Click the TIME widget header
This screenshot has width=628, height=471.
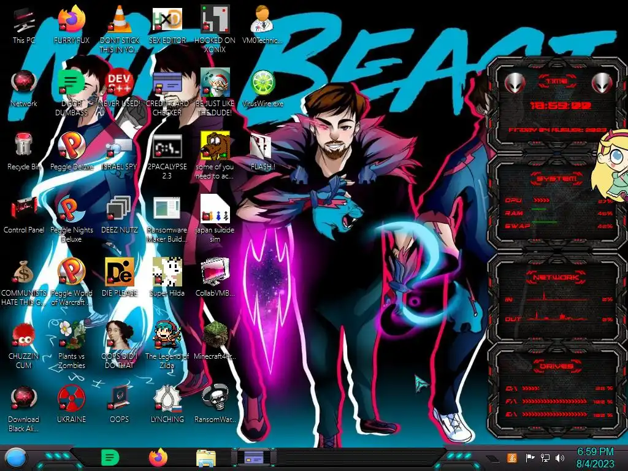(557, 82)
